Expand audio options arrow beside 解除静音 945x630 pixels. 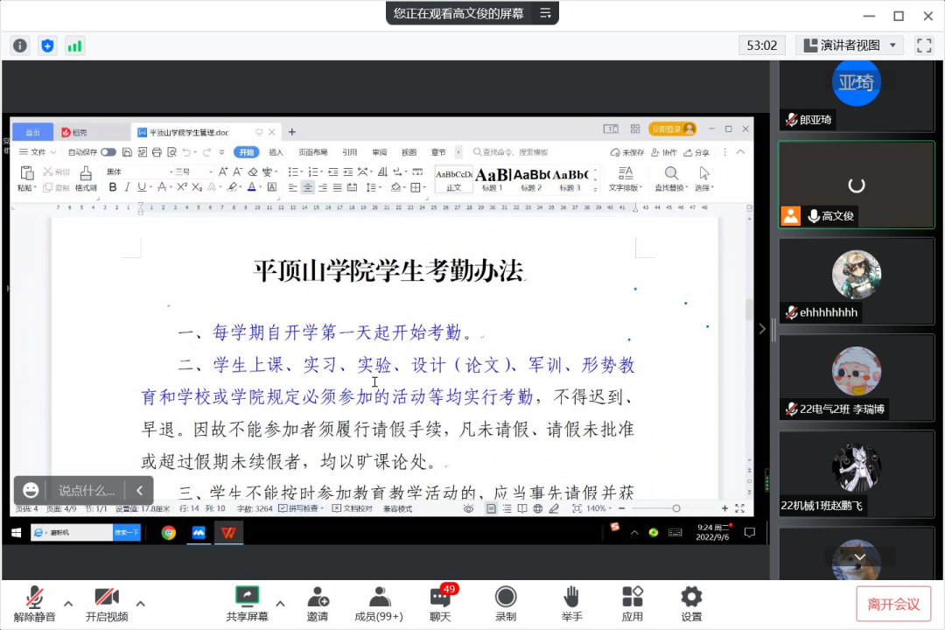[x=68, y=603]
